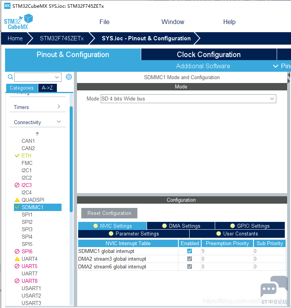Select I2C2 peripheral
This screenshot has height=308, width=291.
point(27,178)
